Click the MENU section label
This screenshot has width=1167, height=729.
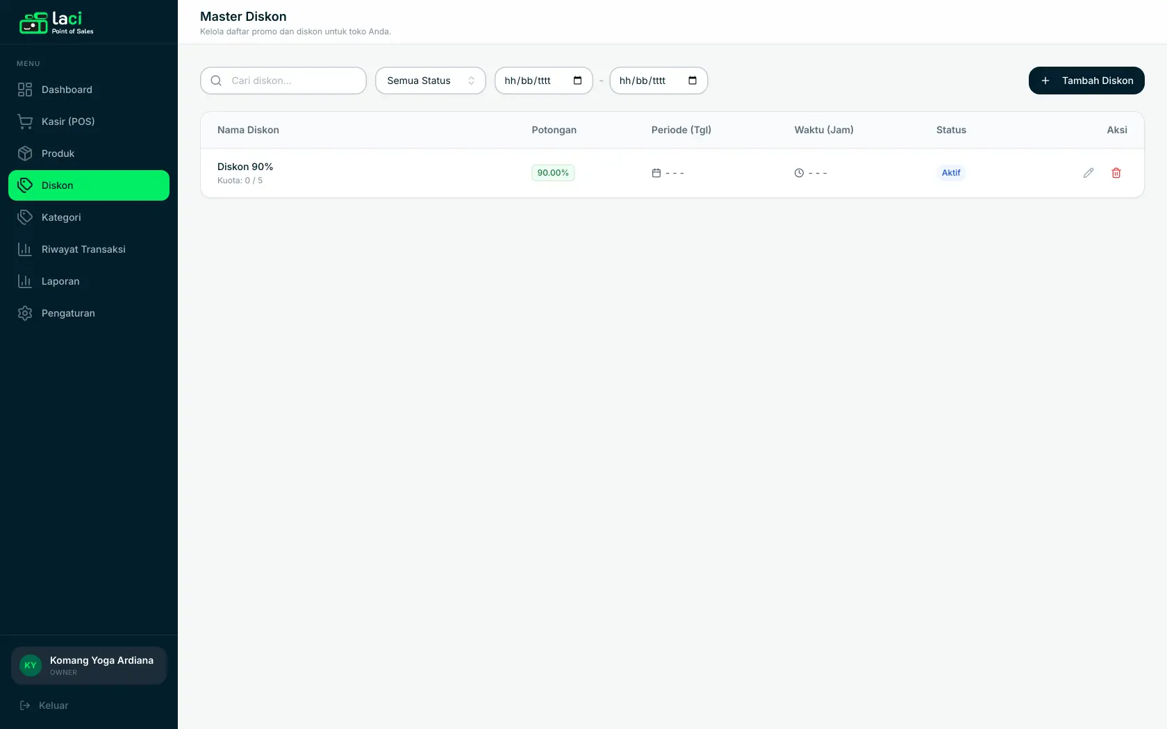[28, 64]
